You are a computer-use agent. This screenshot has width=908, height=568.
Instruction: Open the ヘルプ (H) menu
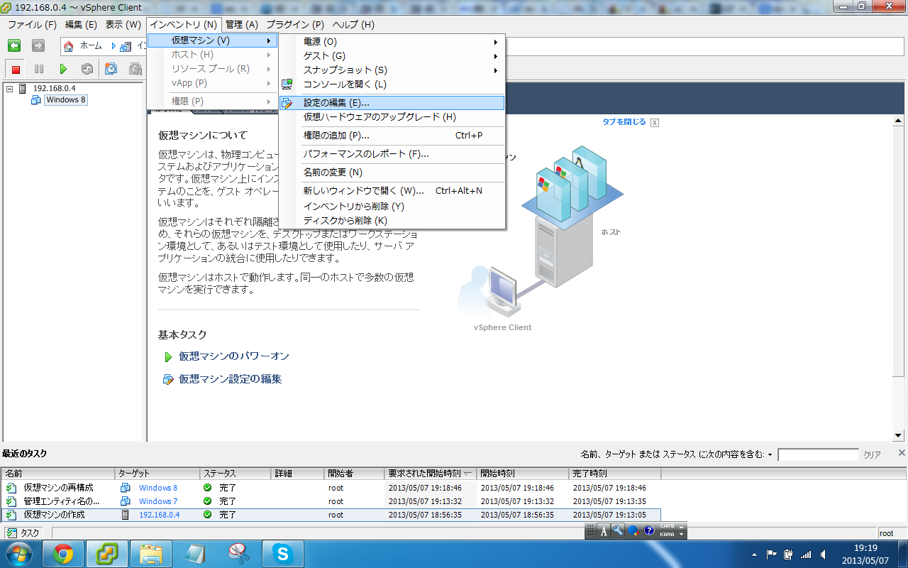[x=353, y=24]
